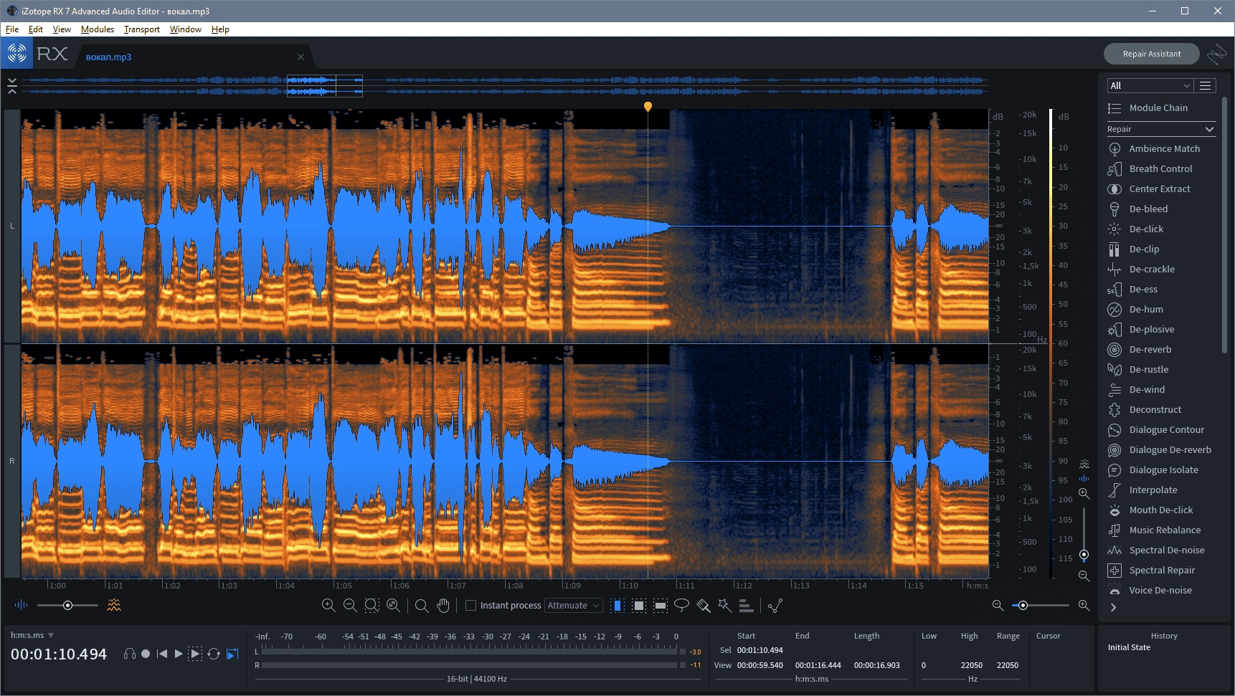1235x696 pixels.
Task: Start playback with play button
Action: point(179,654)
